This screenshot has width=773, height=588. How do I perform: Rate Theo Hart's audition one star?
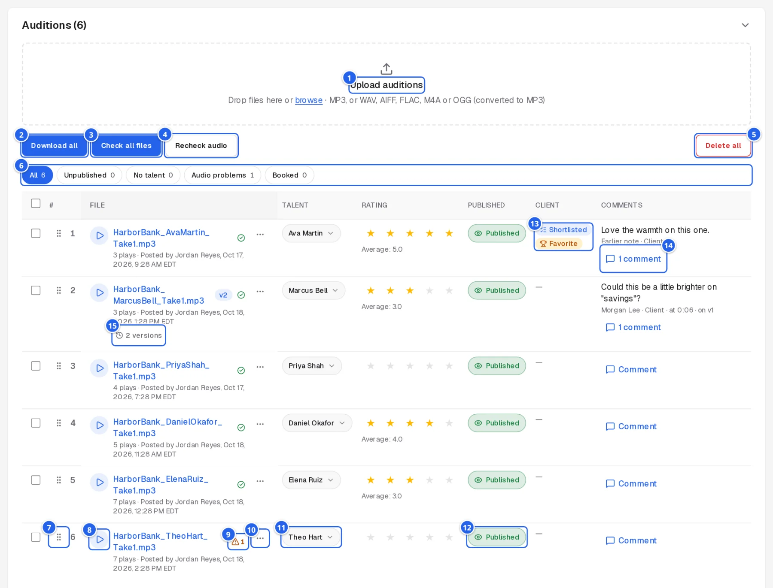(x=371, y=537)
